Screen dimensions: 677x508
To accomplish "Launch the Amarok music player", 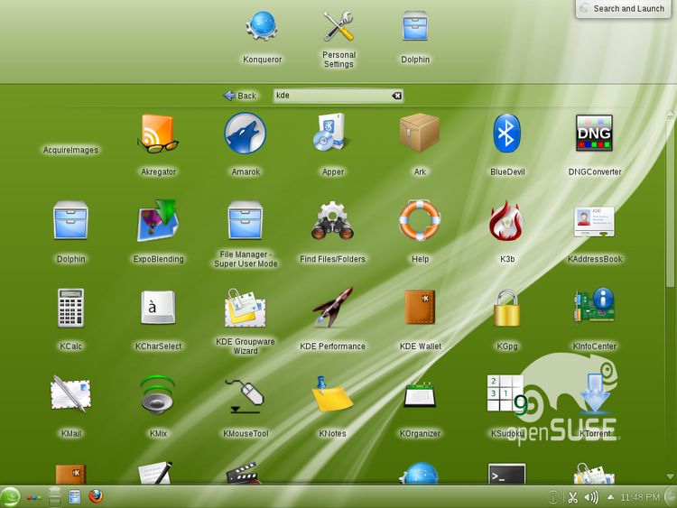I will (x=245, y=134).
